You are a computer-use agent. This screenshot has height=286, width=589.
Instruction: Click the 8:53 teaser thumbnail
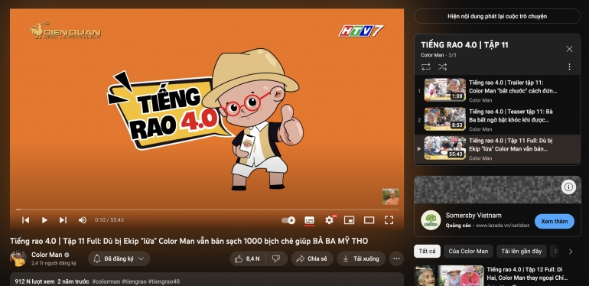(444, 119)
